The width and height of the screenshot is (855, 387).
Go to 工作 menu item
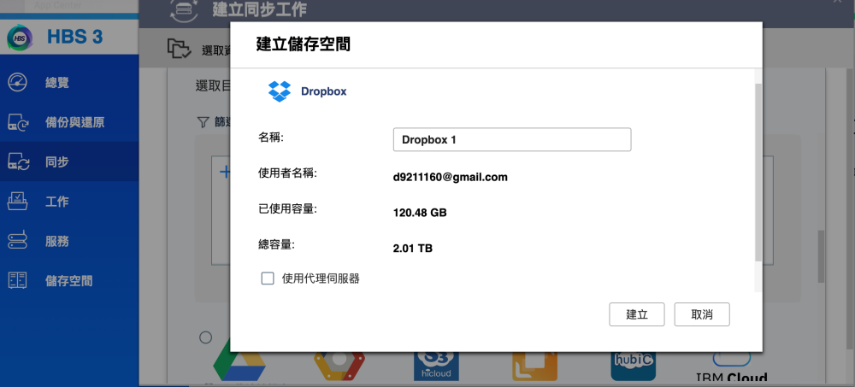point(57,202)
